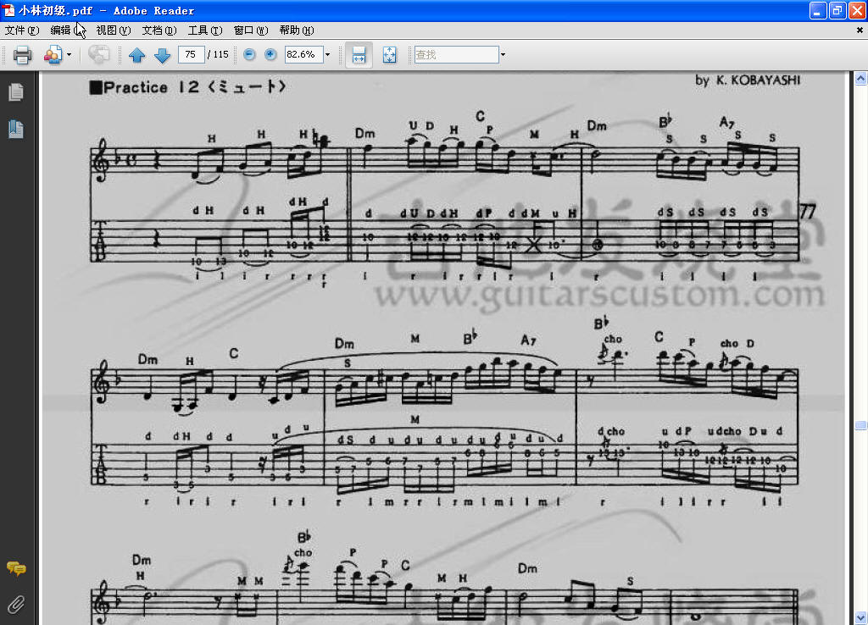Open the 窗口 (Window) menu
The image size is (868, 625).
(250, 30)
